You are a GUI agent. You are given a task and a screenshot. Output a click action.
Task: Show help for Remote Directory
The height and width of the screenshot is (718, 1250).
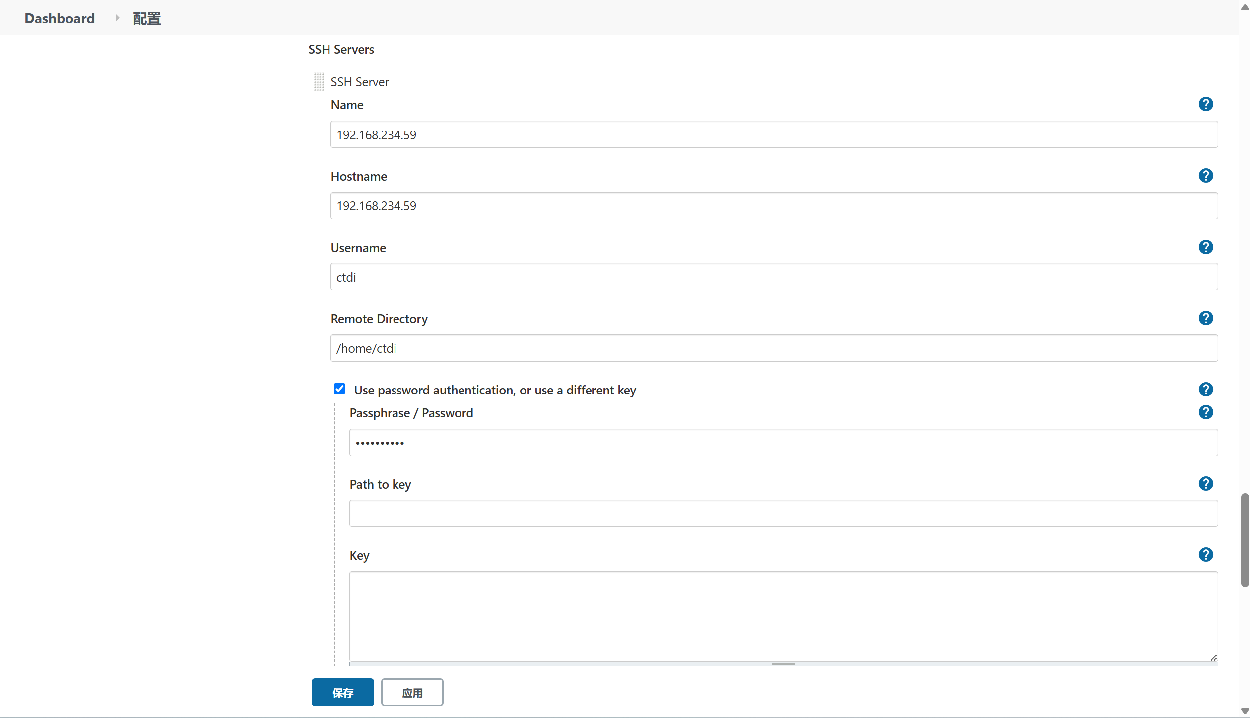(1205, 318)
